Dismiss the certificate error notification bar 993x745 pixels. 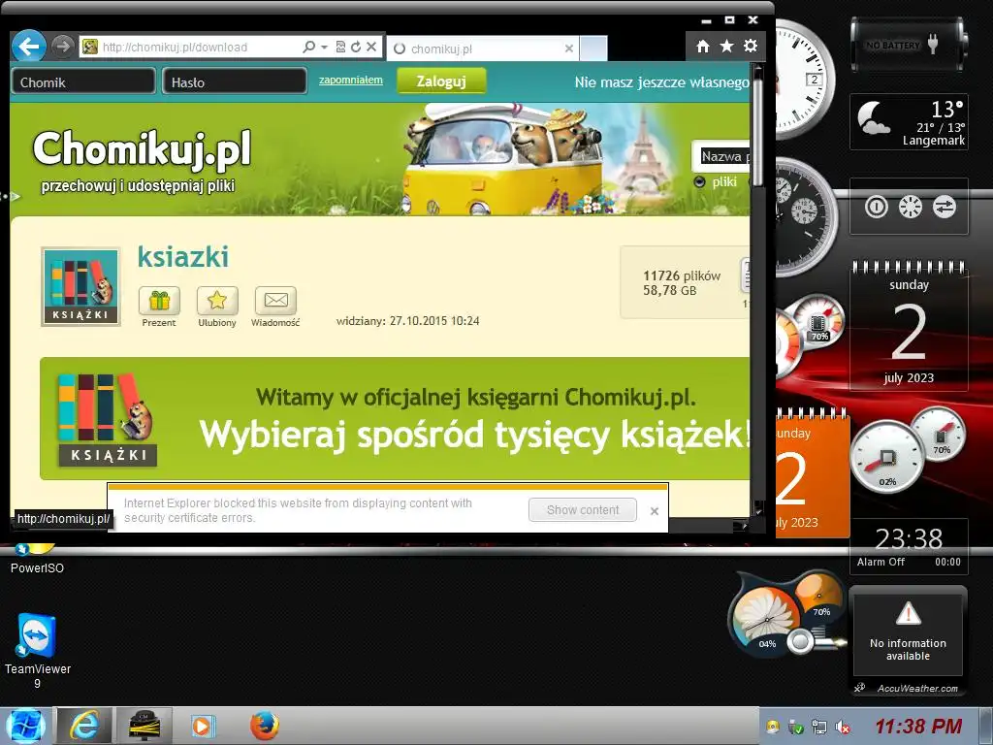[655, 510]
